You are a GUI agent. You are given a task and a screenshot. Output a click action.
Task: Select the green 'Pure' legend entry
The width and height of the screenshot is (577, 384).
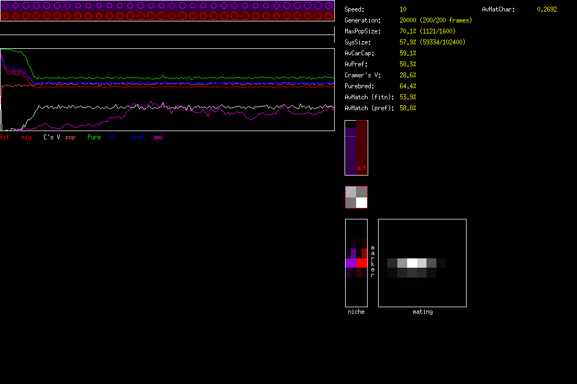pyautogui.click(x=94, y=137)
